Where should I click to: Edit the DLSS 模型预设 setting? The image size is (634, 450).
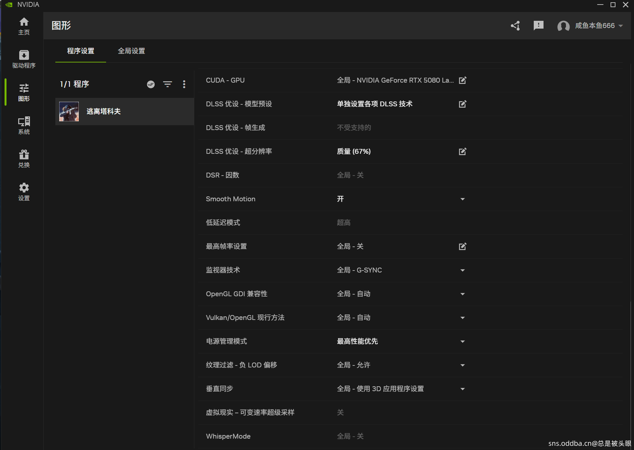462,104
